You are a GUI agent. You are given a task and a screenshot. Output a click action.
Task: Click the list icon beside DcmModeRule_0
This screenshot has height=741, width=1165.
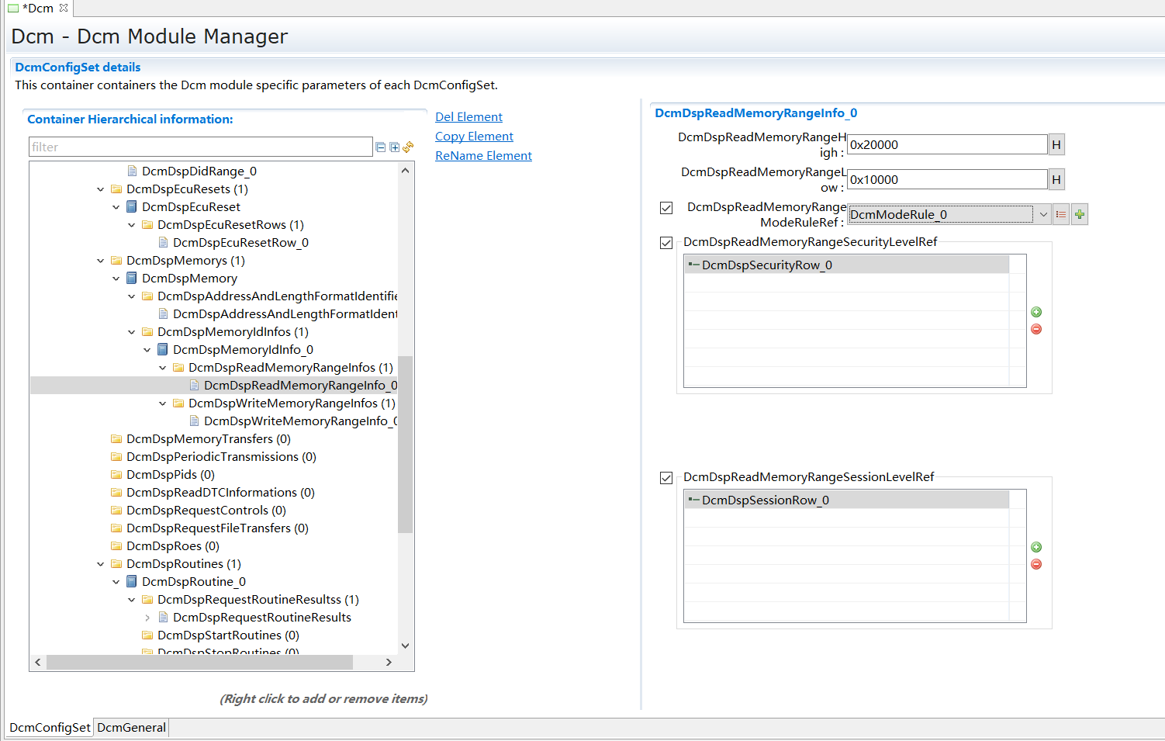1061,214
